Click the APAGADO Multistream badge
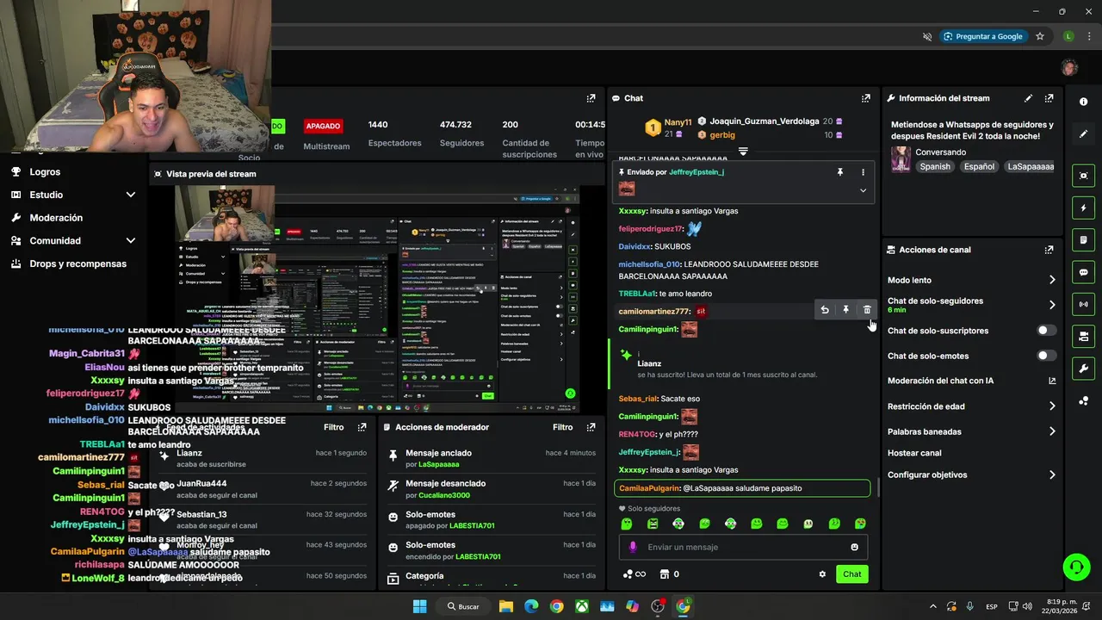The width and height of the screenshot is (1102, 620). pos(323,126)
